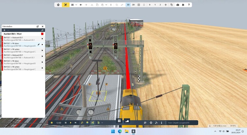
Task: Open the paste options dropdown arrow
Action: [x=106, y=5]
